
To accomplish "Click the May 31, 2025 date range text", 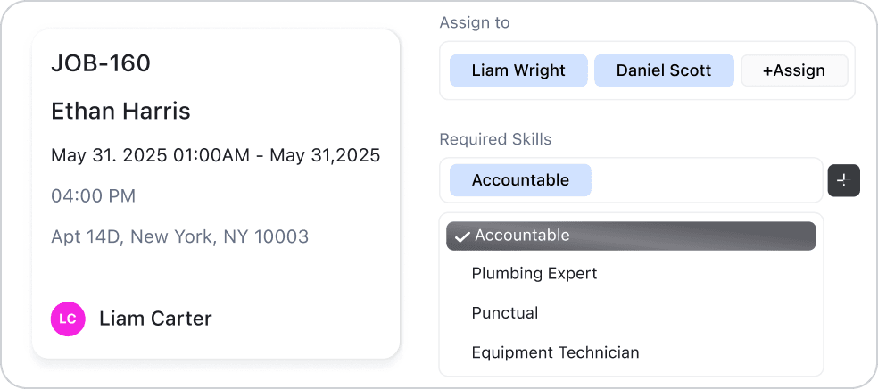I will 215,155.
